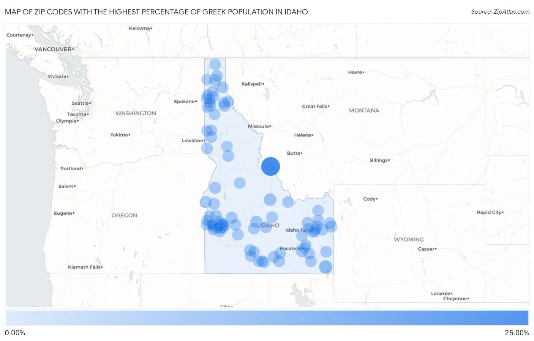Click the Salem city label
This screenshot has height=341, width=534.
pyautogui.click(x=66, y=186)
